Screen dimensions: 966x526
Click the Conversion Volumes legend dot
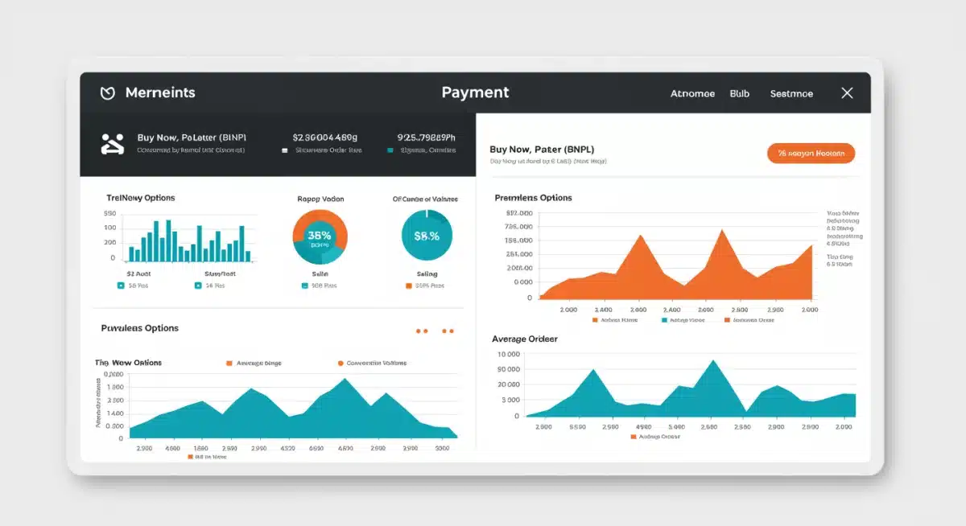(340, 362)
